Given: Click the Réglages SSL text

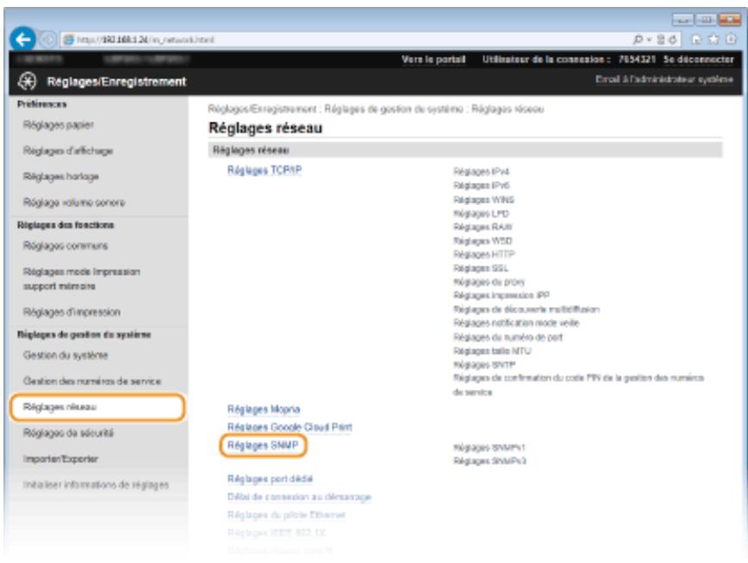Looking at the screenshot, I should point(481,268).
